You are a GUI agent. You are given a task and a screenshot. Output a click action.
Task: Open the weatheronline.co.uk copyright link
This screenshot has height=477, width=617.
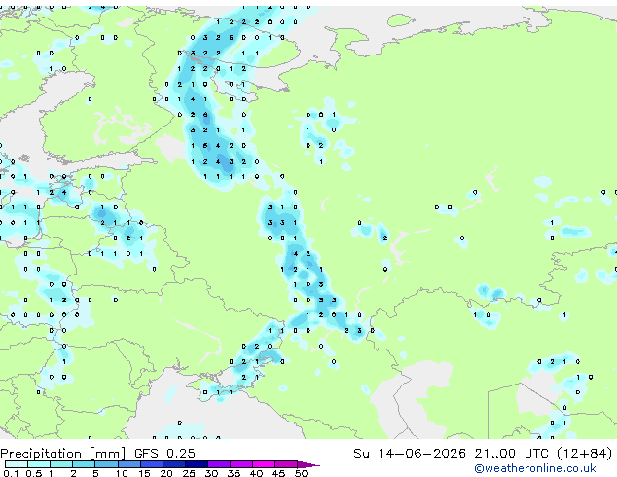535,468
